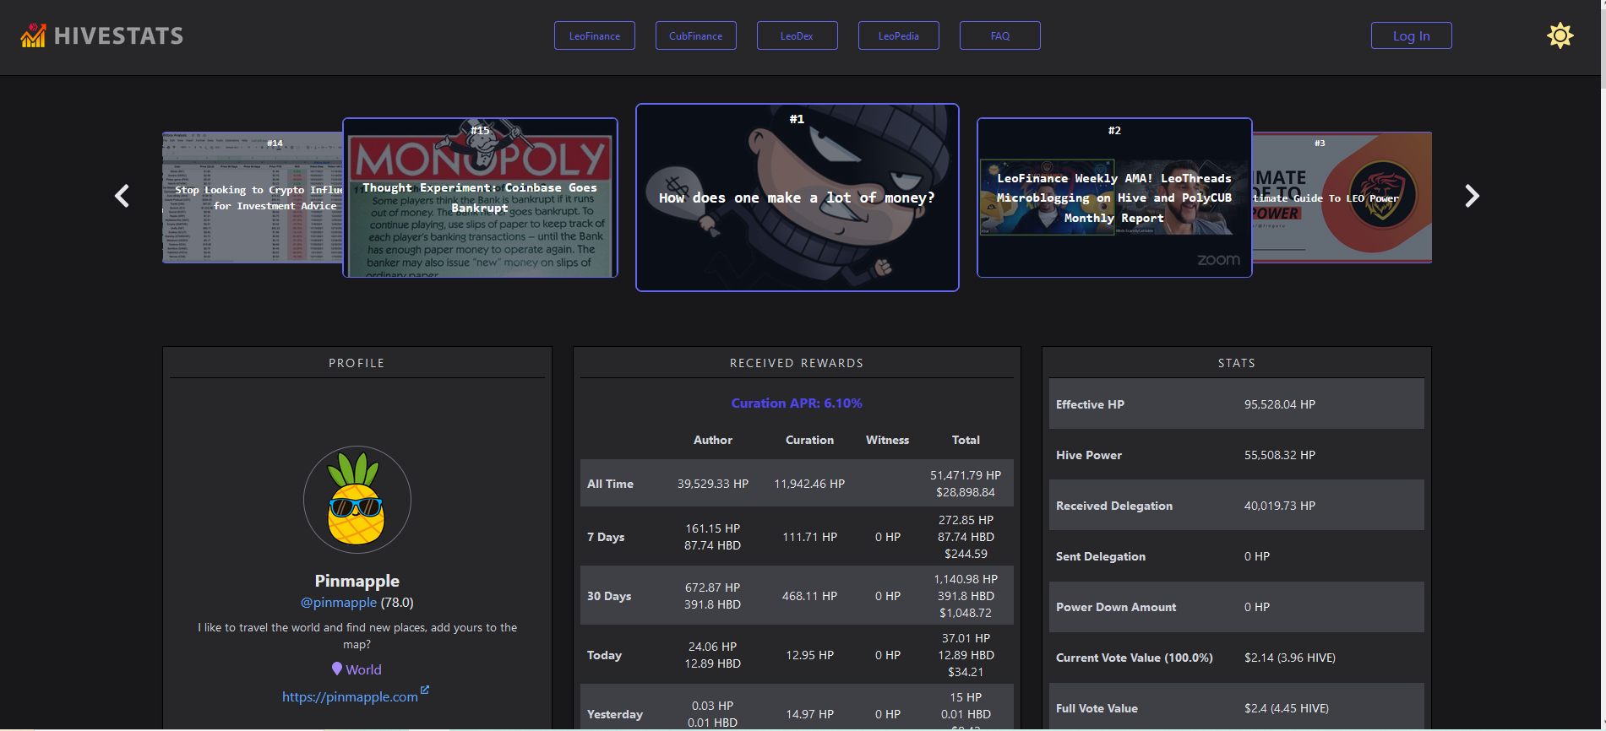Open post #2 LeoFinance Weekly AMA card
Screen dimensions: 1606x731
[1114, 198]
